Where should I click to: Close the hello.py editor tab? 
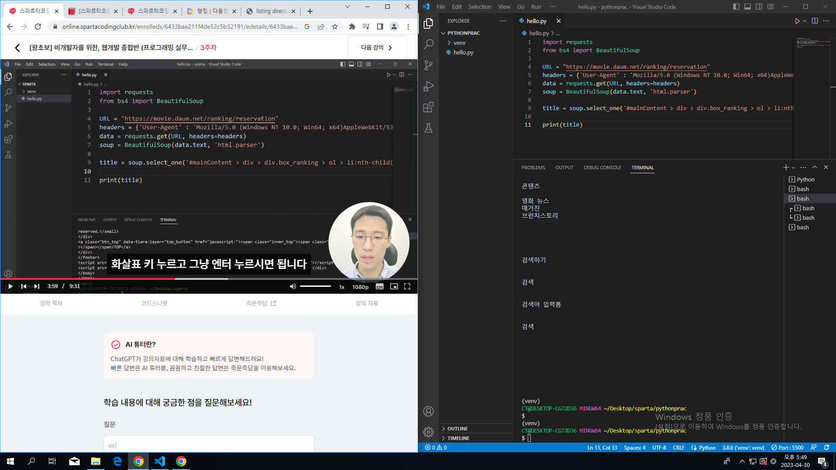[x=559, y=21]
